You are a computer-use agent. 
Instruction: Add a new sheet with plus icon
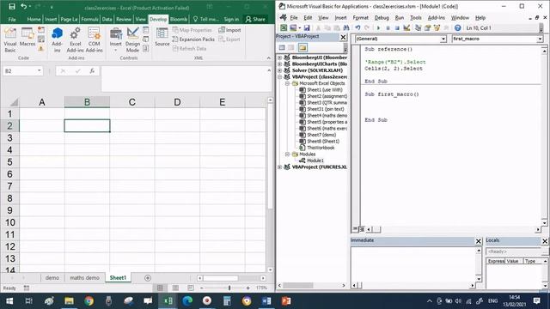[x=148, y=278]
